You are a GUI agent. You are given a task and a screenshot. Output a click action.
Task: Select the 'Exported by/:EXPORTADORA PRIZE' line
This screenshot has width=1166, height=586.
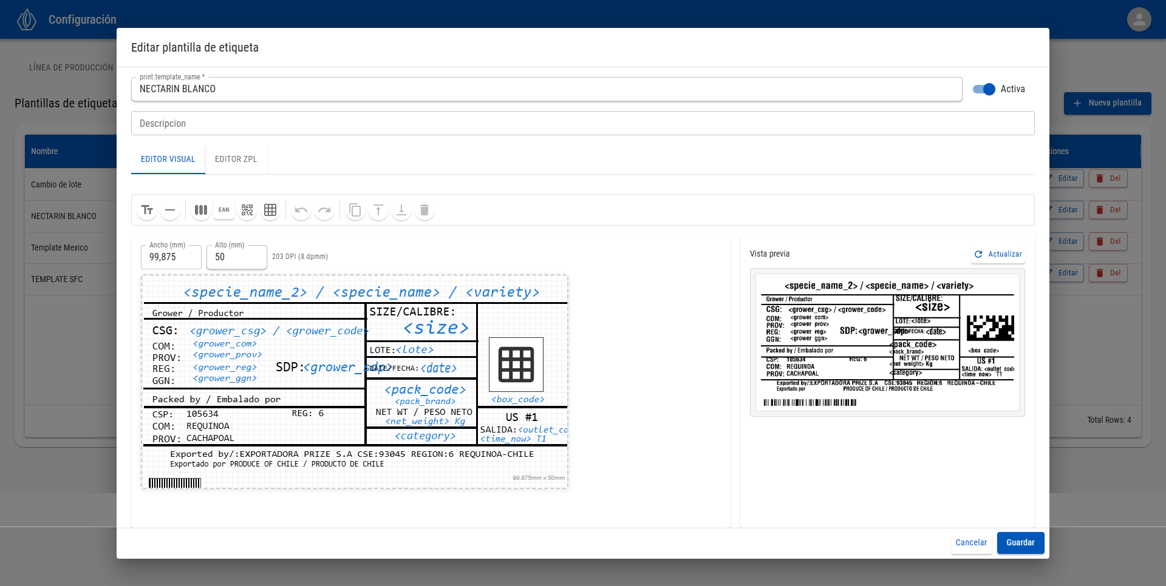[352, 454]
